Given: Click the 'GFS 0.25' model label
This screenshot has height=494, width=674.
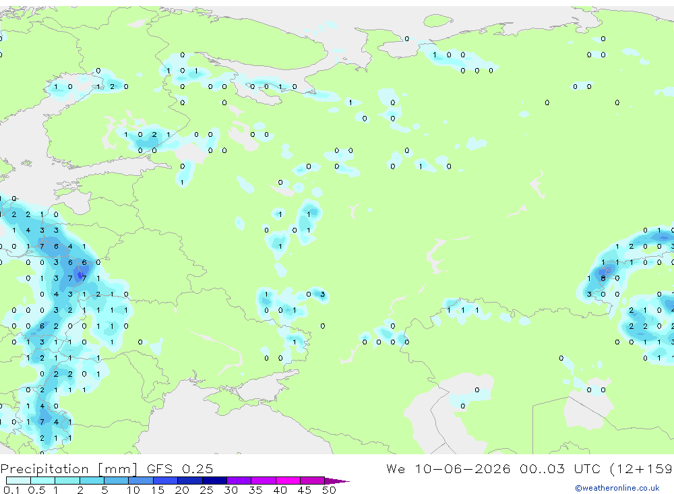Looking at the screenshot, I should (x=180, y=468).
